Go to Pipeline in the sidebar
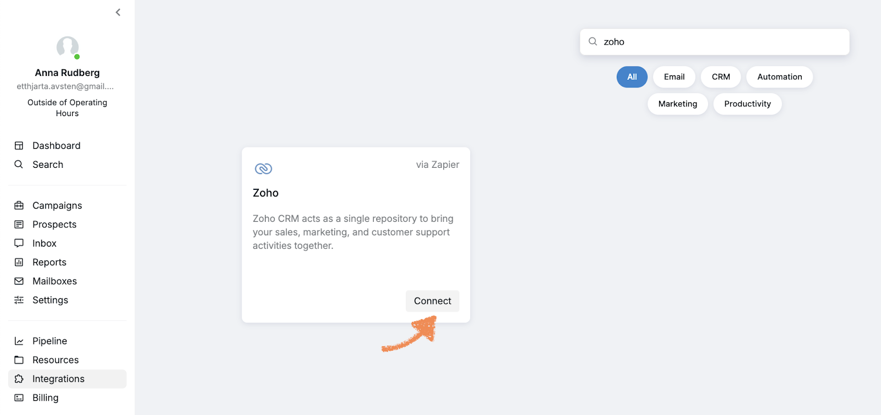The image size is (881, 415). point(50,341)
